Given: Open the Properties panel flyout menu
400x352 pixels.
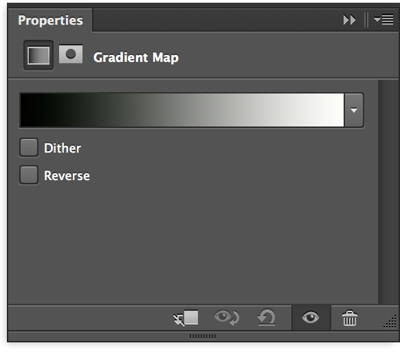Looking at the screenshot, I should click(384, 20).
